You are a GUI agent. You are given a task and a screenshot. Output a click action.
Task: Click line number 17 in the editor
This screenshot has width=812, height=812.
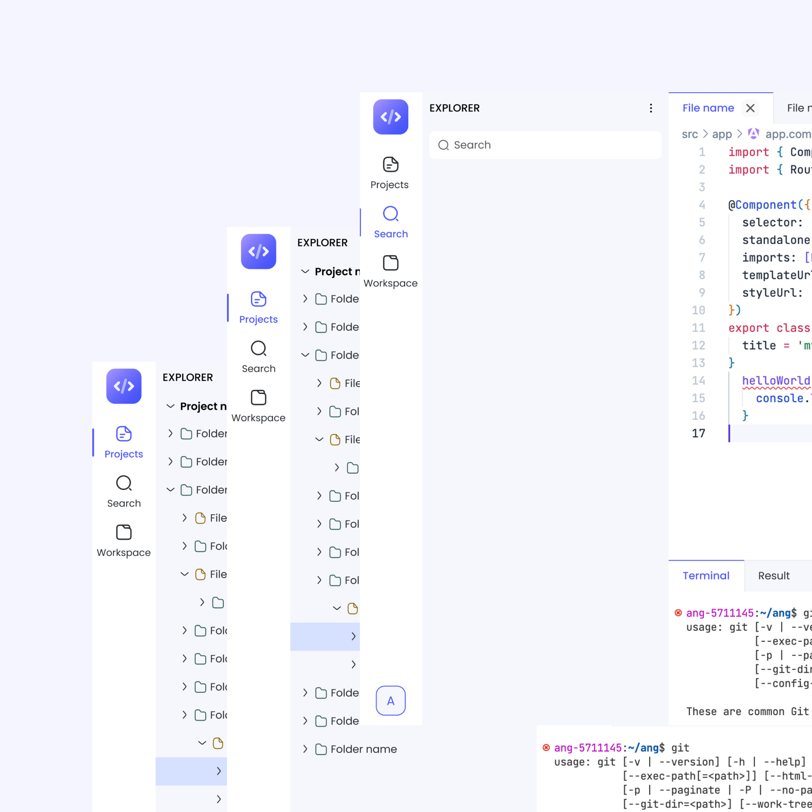(x=699, y=433)
